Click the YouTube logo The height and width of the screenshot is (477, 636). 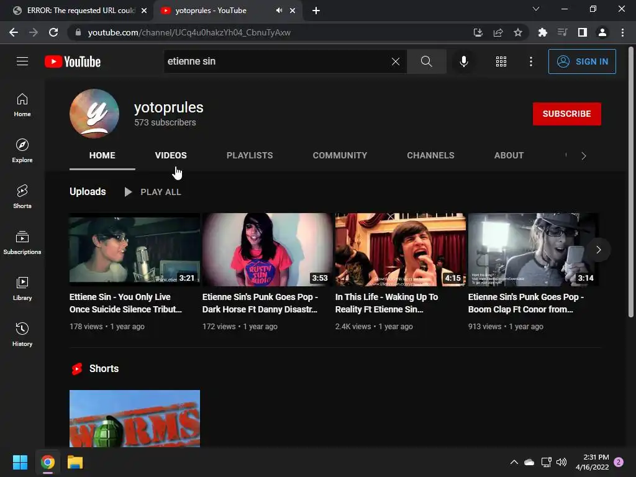point(73,61)
